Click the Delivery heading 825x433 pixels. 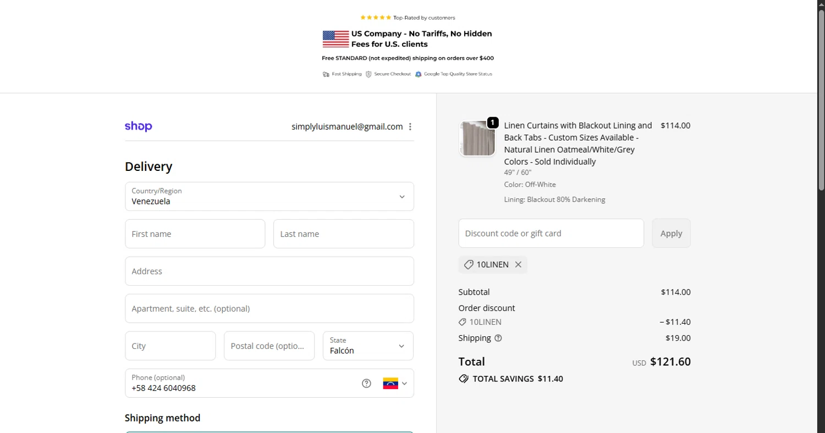[148, 166]
